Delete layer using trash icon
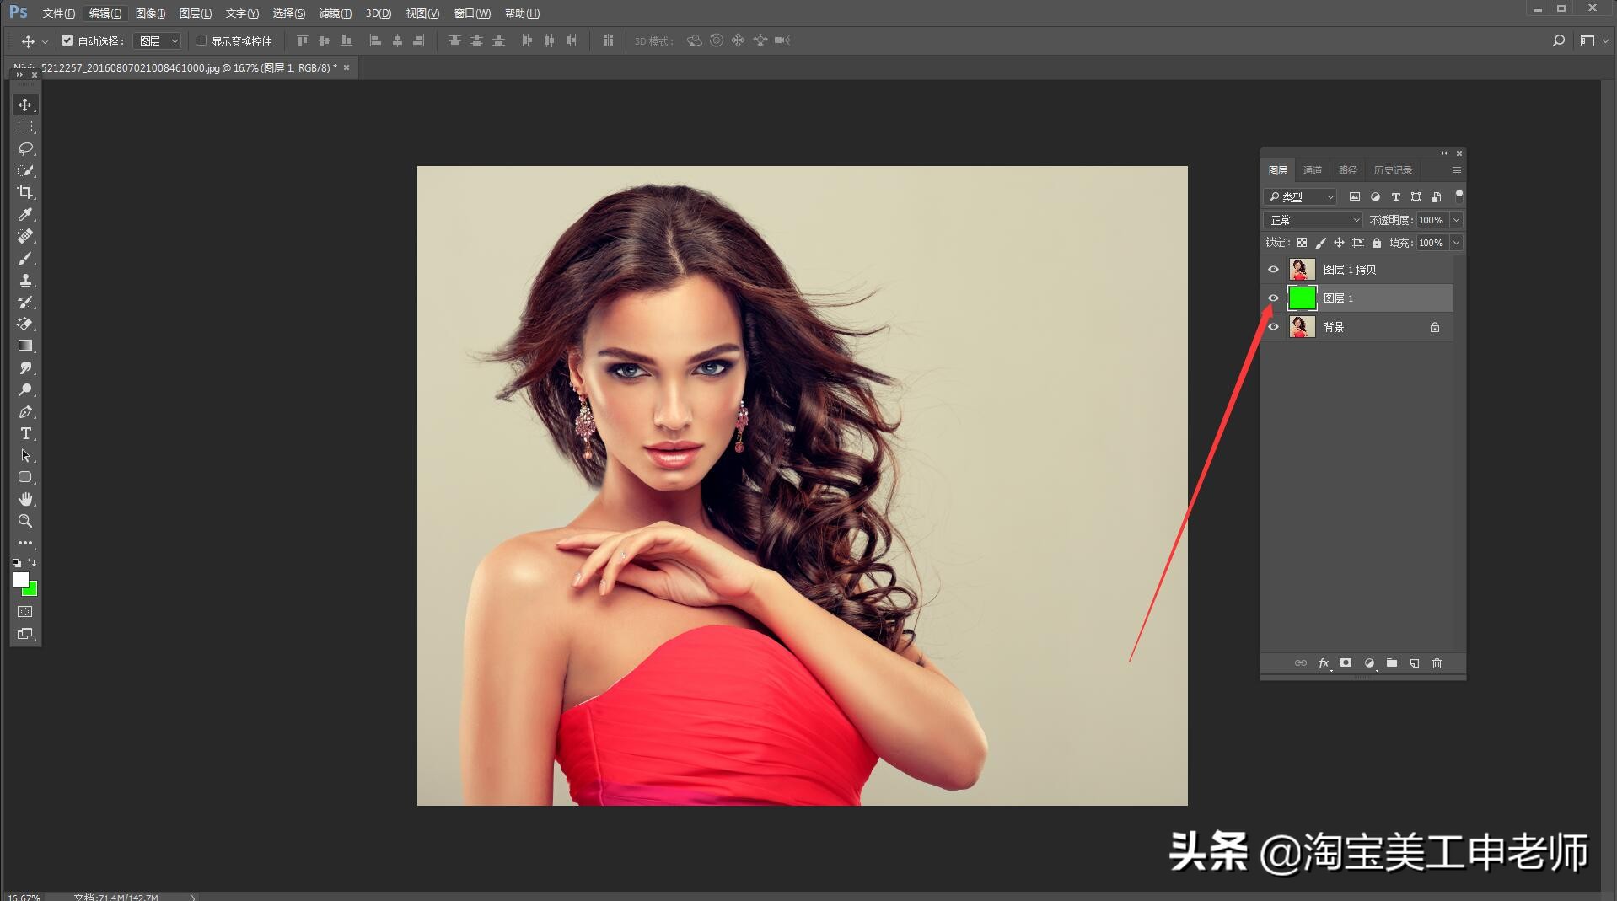The height and width of the screenshot is (901, 1617). 1437,663
